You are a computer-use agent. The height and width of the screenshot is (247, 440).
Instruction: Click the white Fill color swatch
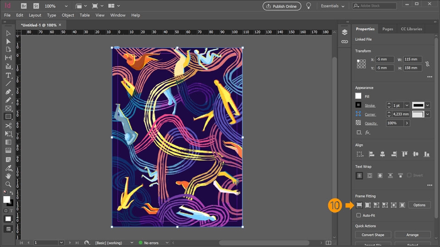tap(358, 96)
